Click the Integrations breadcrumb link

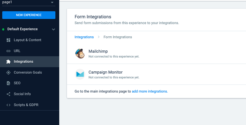84,37
